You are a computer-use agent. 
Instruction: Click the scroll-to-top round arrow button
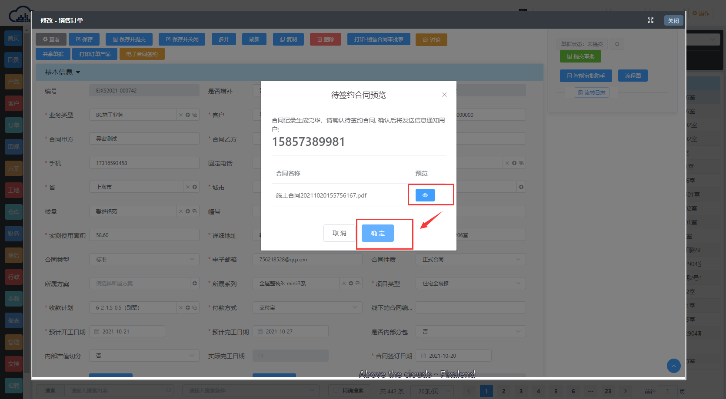click(673, 366)
